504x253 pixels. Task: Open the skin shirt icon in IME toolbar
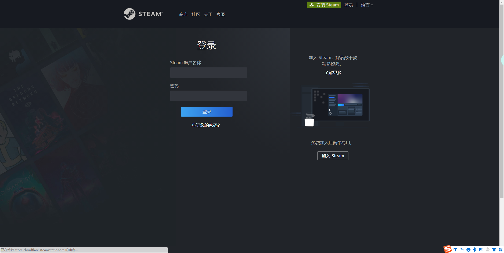(x=494, y=250)
